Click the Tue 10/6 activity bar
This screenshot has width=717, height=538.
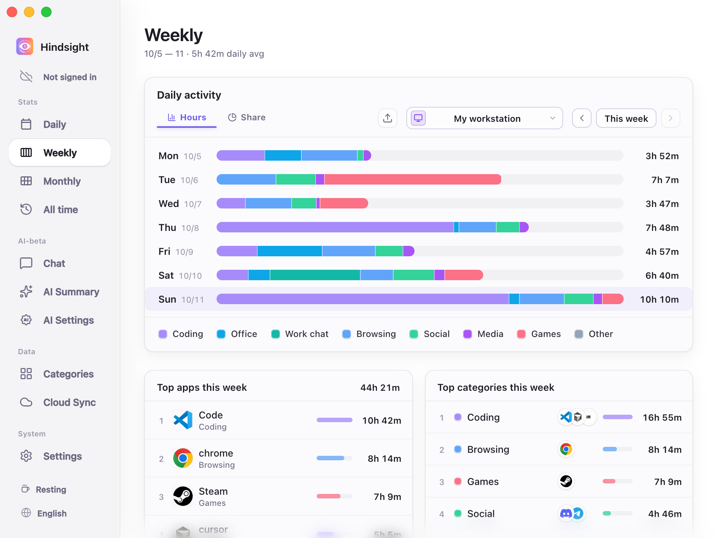(x=359, y=179)
